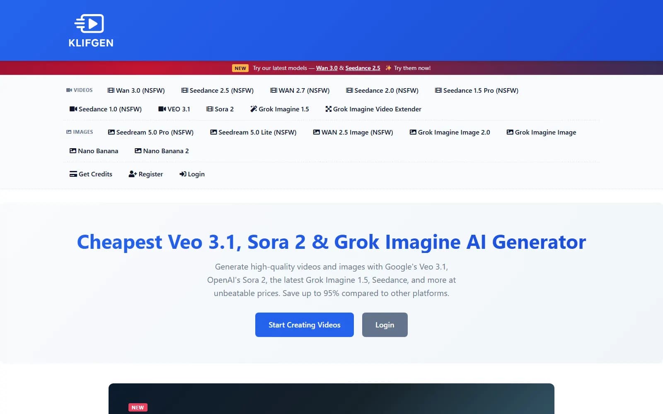The height and width of the screenshot is (414, 663).
Task: Open Seedream 5.0 Lite (NSFW)
Action: [253, 132]
